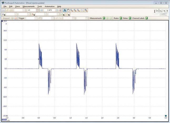
Task: Open Channel A options
Action: coord(4,14)
